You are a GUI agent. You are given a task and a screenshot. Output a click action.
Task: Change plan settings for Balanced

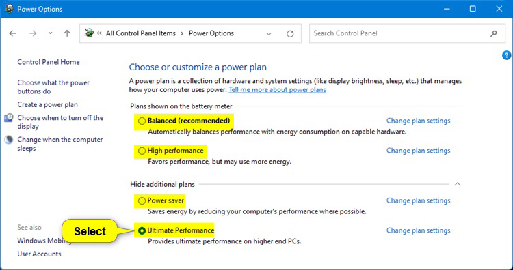point(418,121)
